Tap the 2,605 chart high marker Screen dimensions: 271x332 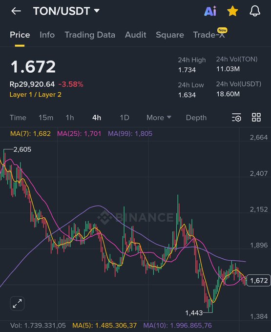(22, 149)
